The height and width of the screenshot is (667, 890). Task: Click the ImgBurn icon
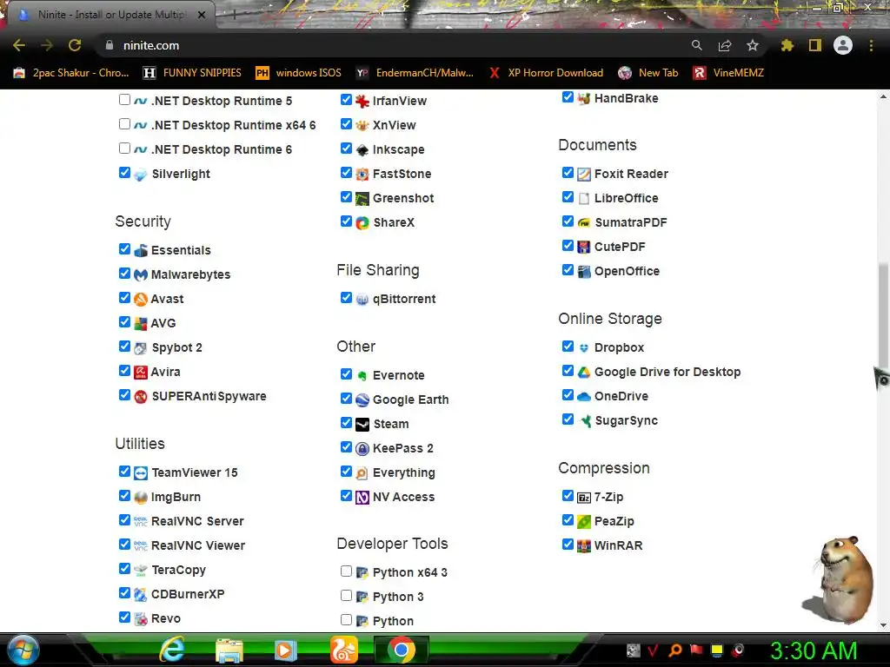coord(141,498)
